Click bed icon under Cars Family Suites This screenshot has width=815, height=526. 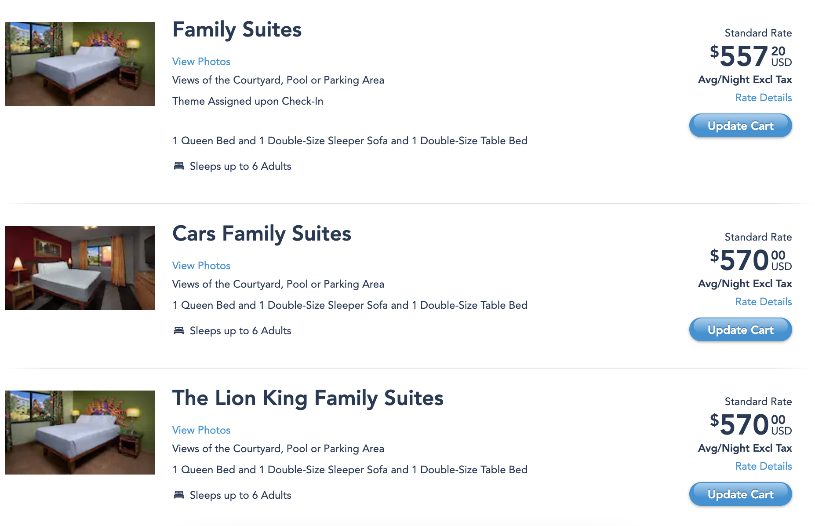point(178,331)
